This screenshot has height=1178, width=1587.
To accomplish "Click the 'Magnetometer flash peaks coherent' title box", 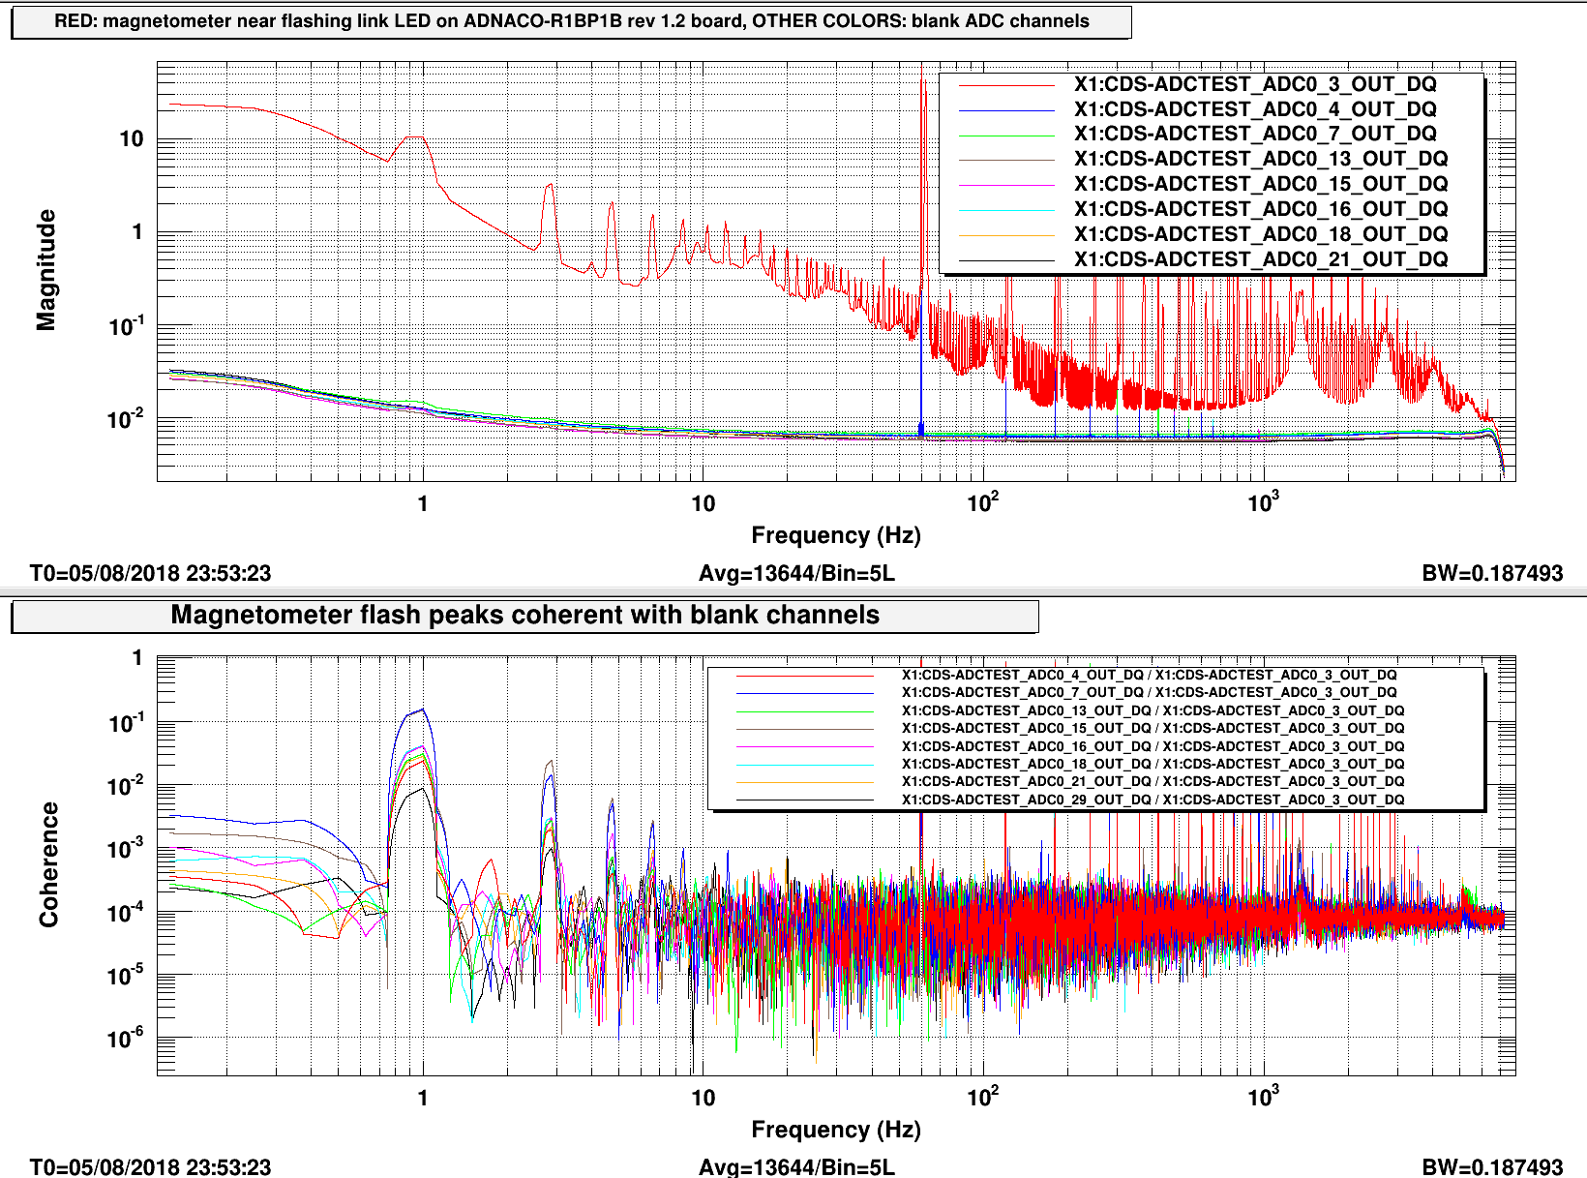I will [524, 616].
